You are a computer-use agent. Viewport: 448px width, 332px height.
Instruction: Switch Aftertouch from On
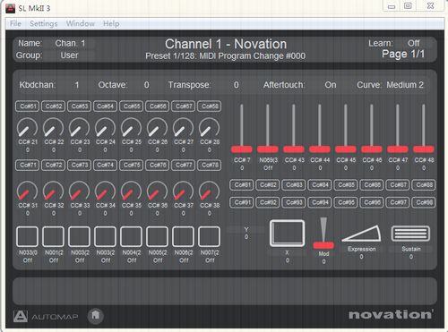pos(331,85)
